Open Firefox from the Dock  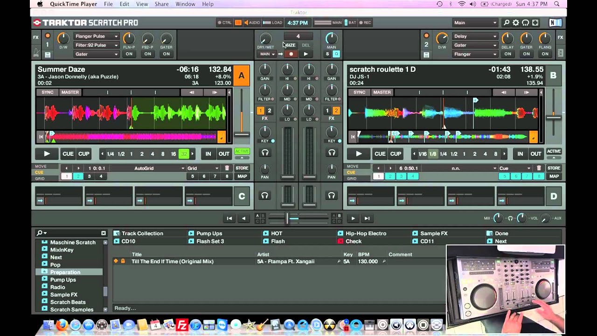coord(62,324)
